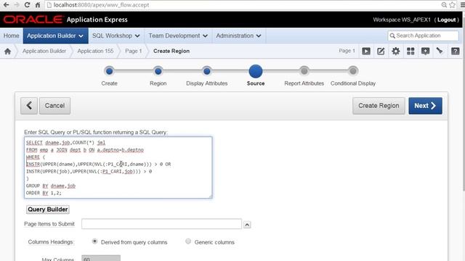Edit page with pencil icon

[381, 51]
